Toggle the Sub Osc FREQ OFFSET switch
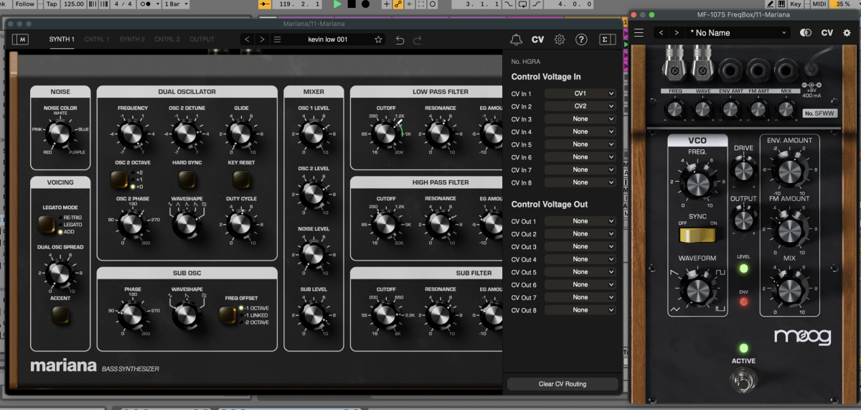The width and height of the screenshot is (861, 410). point(228,316)
